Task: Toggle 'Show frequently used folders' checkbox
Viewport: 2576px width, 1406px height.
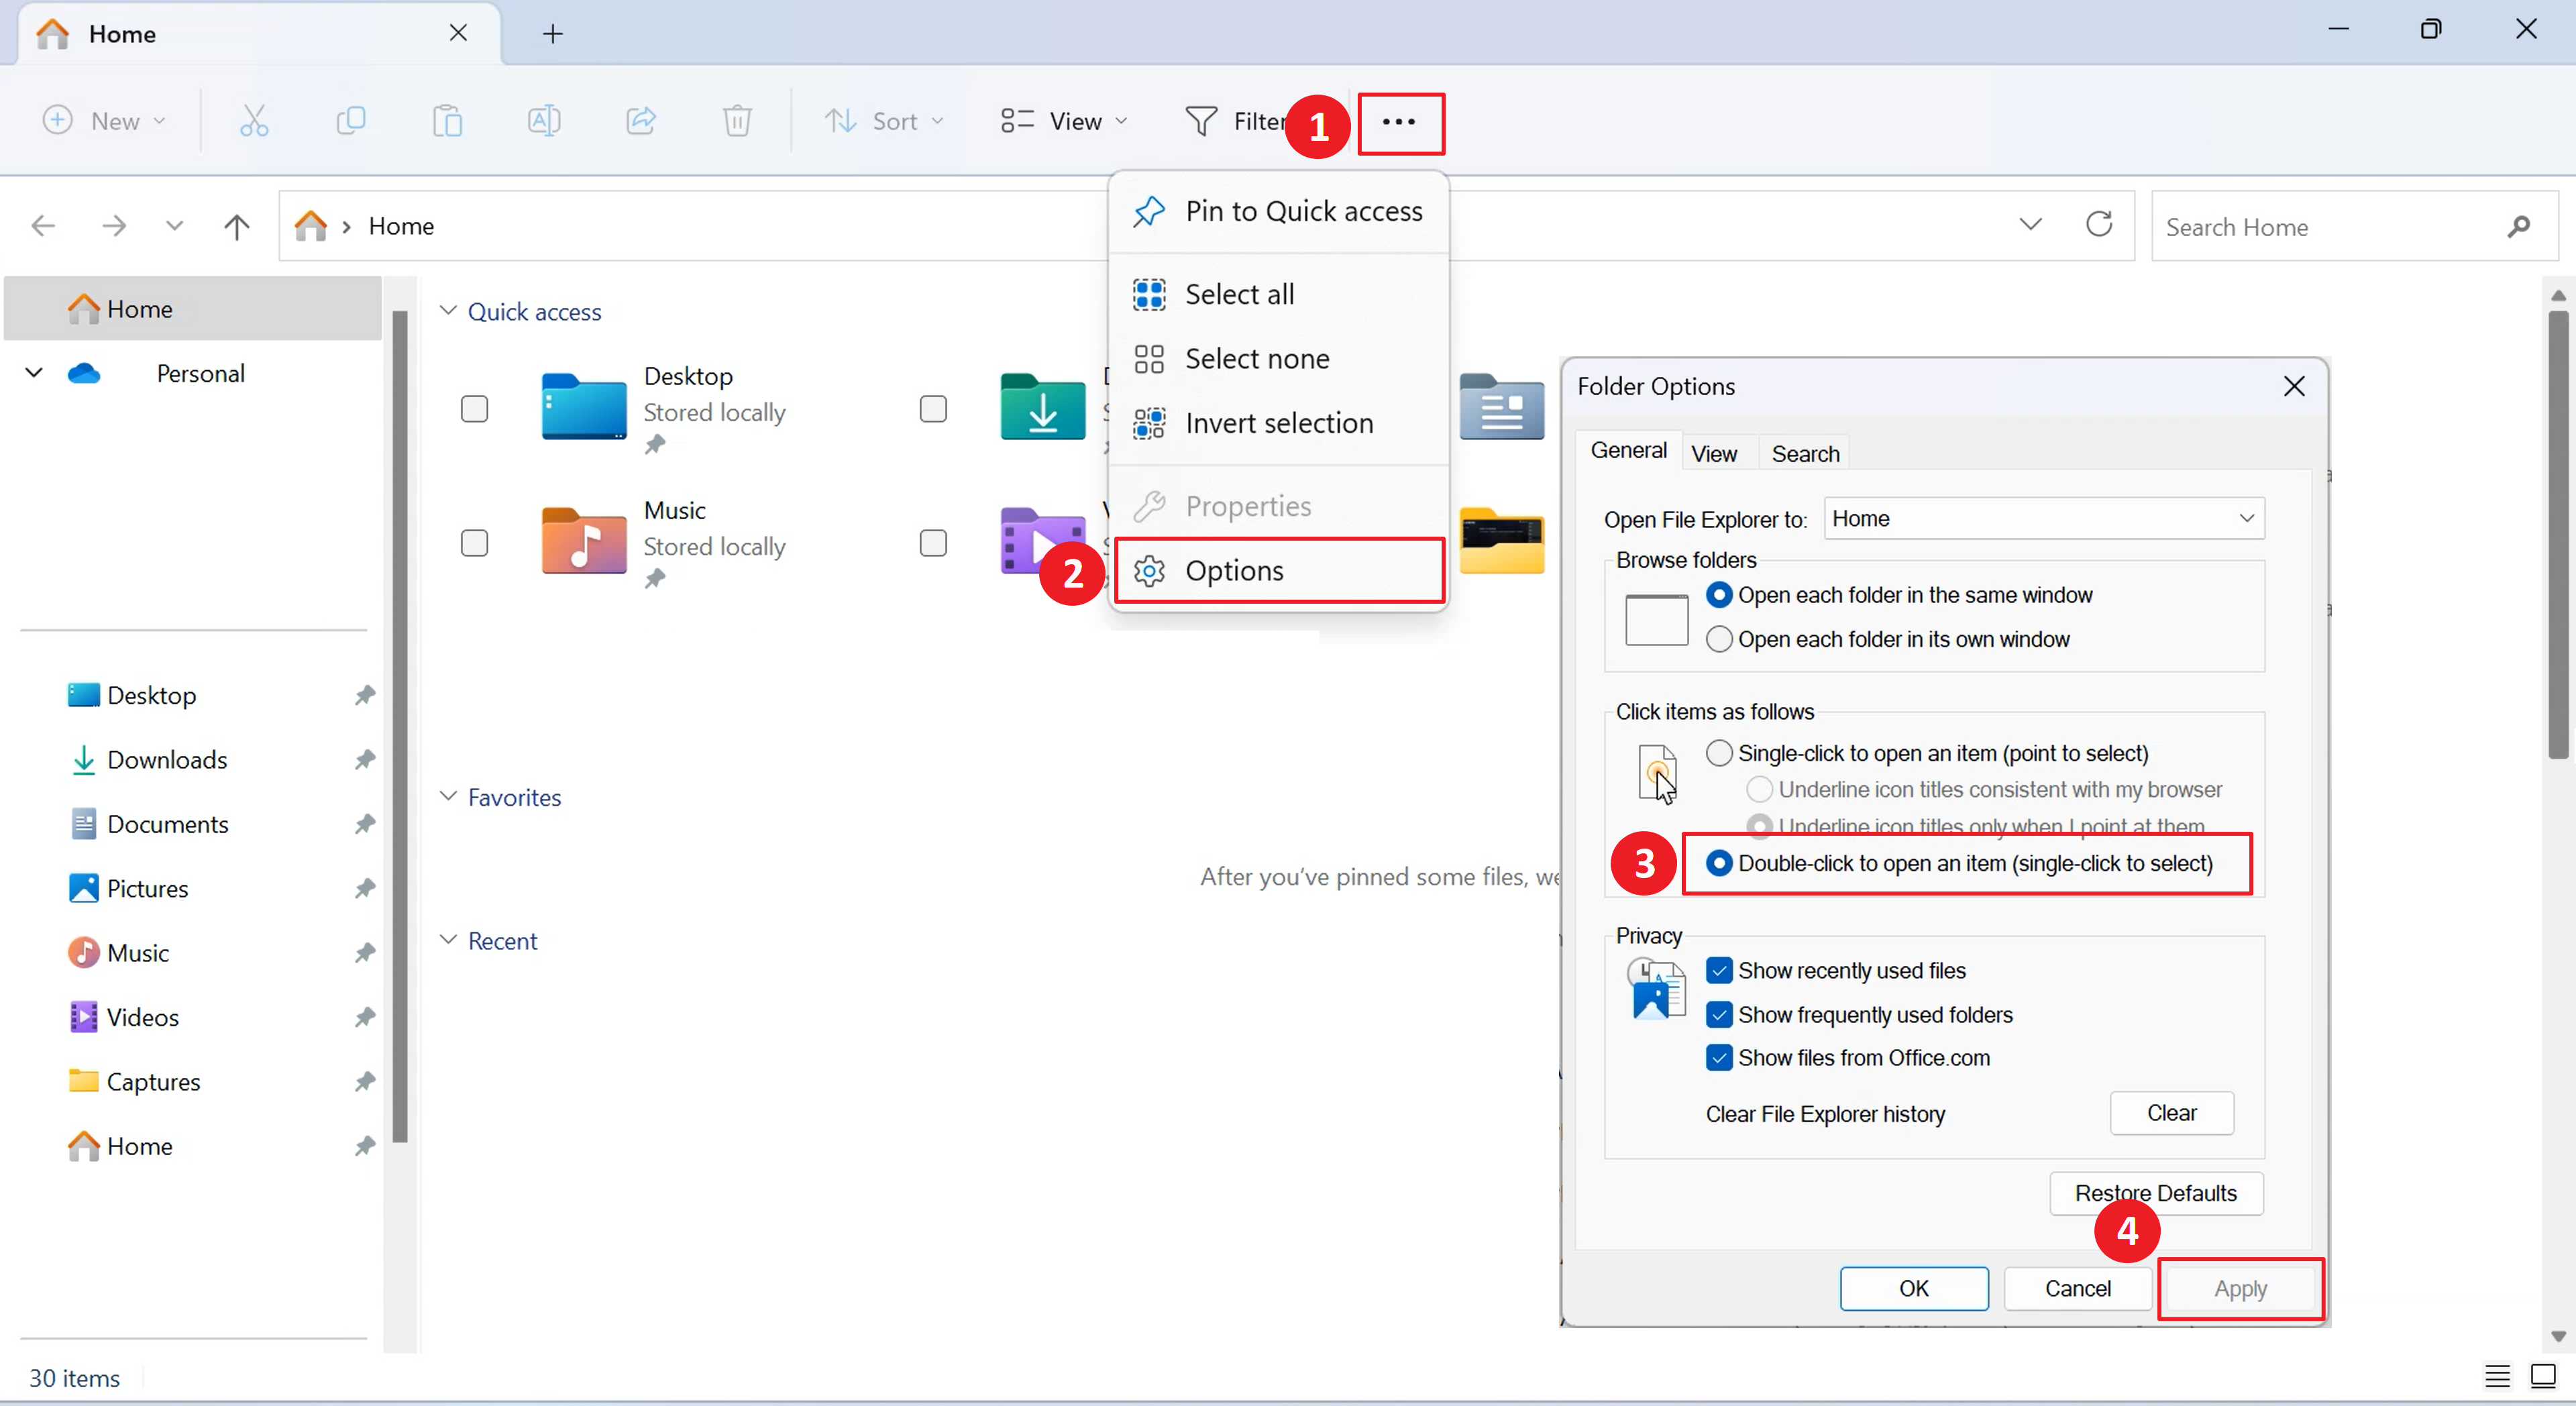Action: (1719, 1013)
